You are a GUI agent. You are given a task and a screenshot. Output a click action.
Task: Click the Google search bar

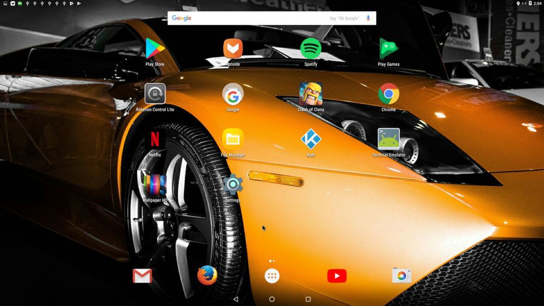271,18
